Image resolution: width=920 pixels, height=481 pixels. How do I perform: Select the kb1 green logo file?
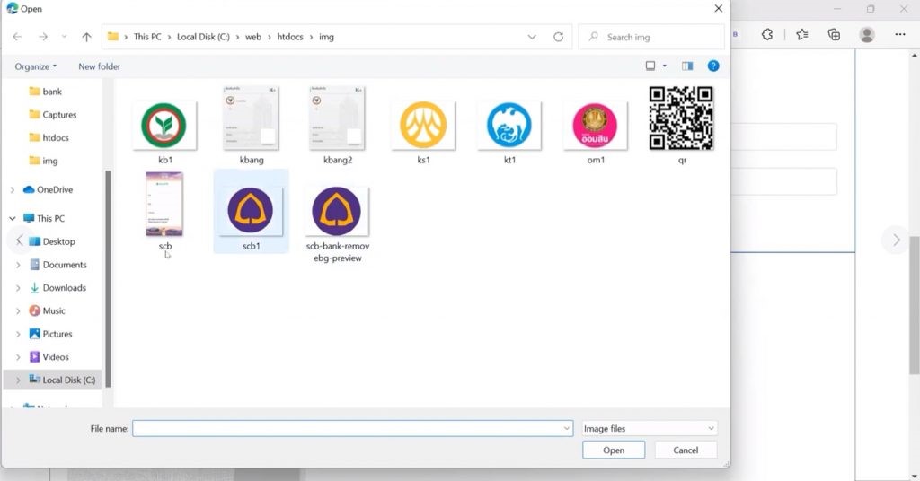164,131
